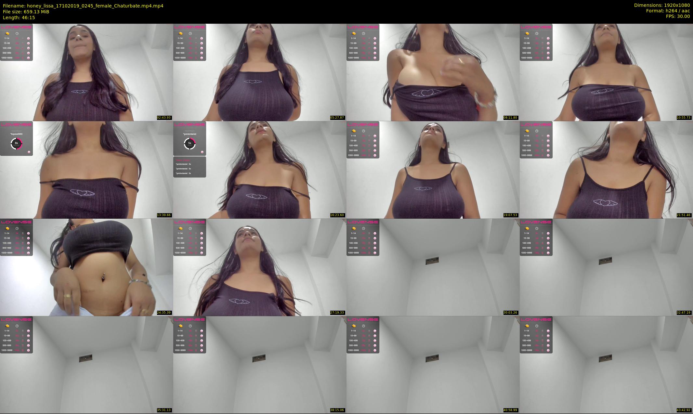The width and height of the screenshot is (693, 414).
Task: Select the thumbnail stamped 32:47.19
Action: point(606,267)
